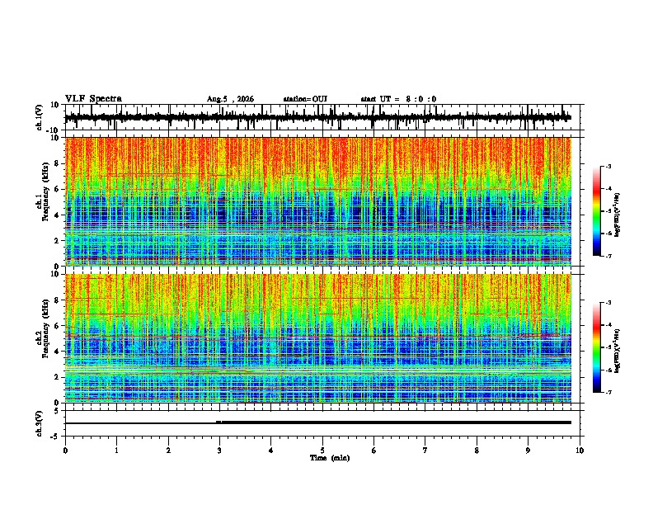Click the 'station=OUJ' label

[x=305, y=99]
